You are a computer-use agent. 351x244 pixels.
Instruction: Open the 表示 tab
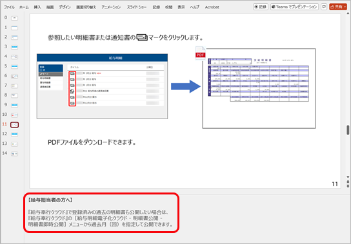(x=181, y=7)
